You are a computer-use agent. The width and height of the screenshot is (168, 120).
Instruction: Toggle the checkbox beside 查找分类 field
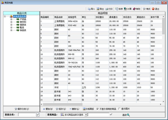[x=37, y=115]
